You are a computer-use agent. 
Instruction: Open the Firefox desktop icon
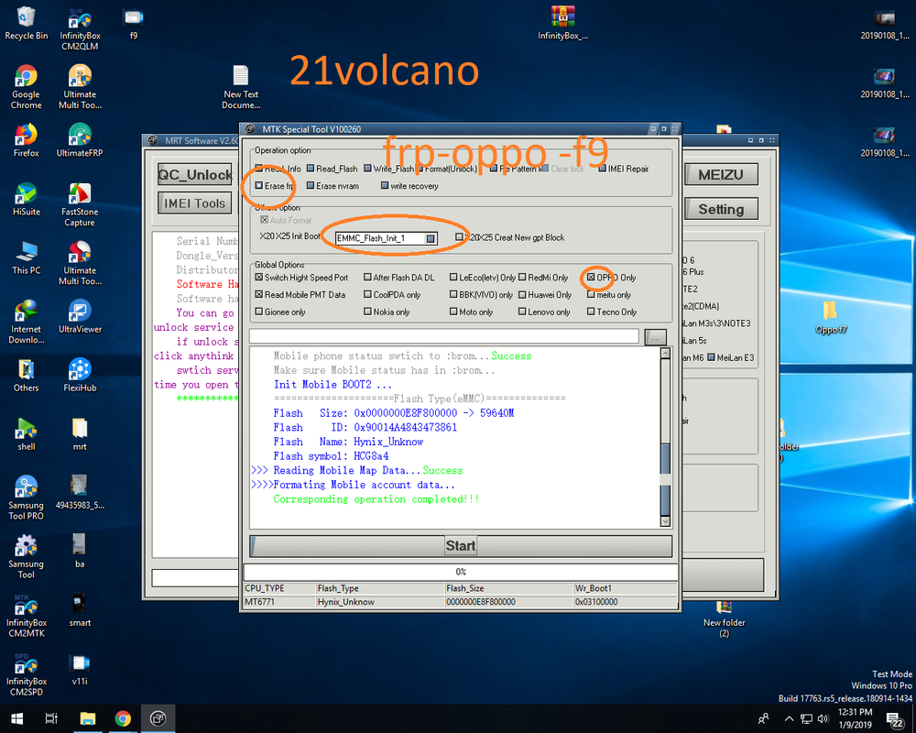point(26,140)
